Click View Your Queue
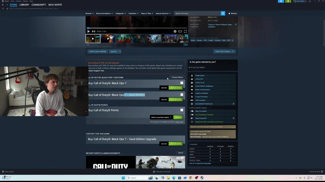 tap(224, 52)
